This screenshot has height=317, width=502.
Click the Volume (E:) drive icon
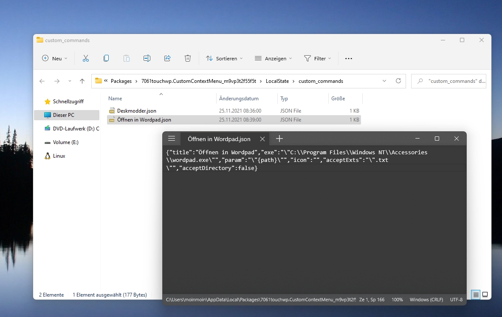tap(48, 142)
